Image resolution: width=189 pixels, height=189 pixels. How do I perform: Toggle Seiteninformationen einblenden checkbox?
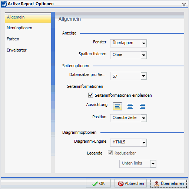click(90, 95)
